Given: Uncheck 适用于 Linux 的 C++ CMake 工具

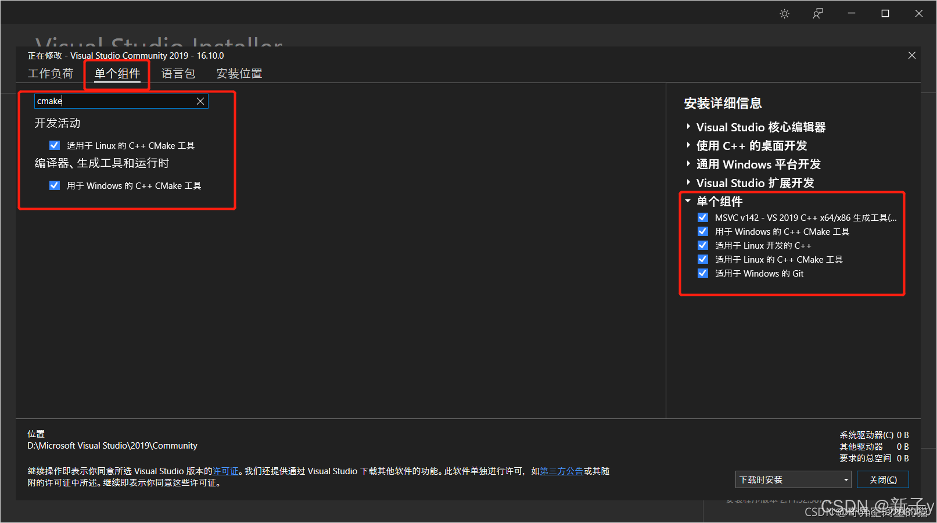Looking at the screenshot, I should (54, 145).
